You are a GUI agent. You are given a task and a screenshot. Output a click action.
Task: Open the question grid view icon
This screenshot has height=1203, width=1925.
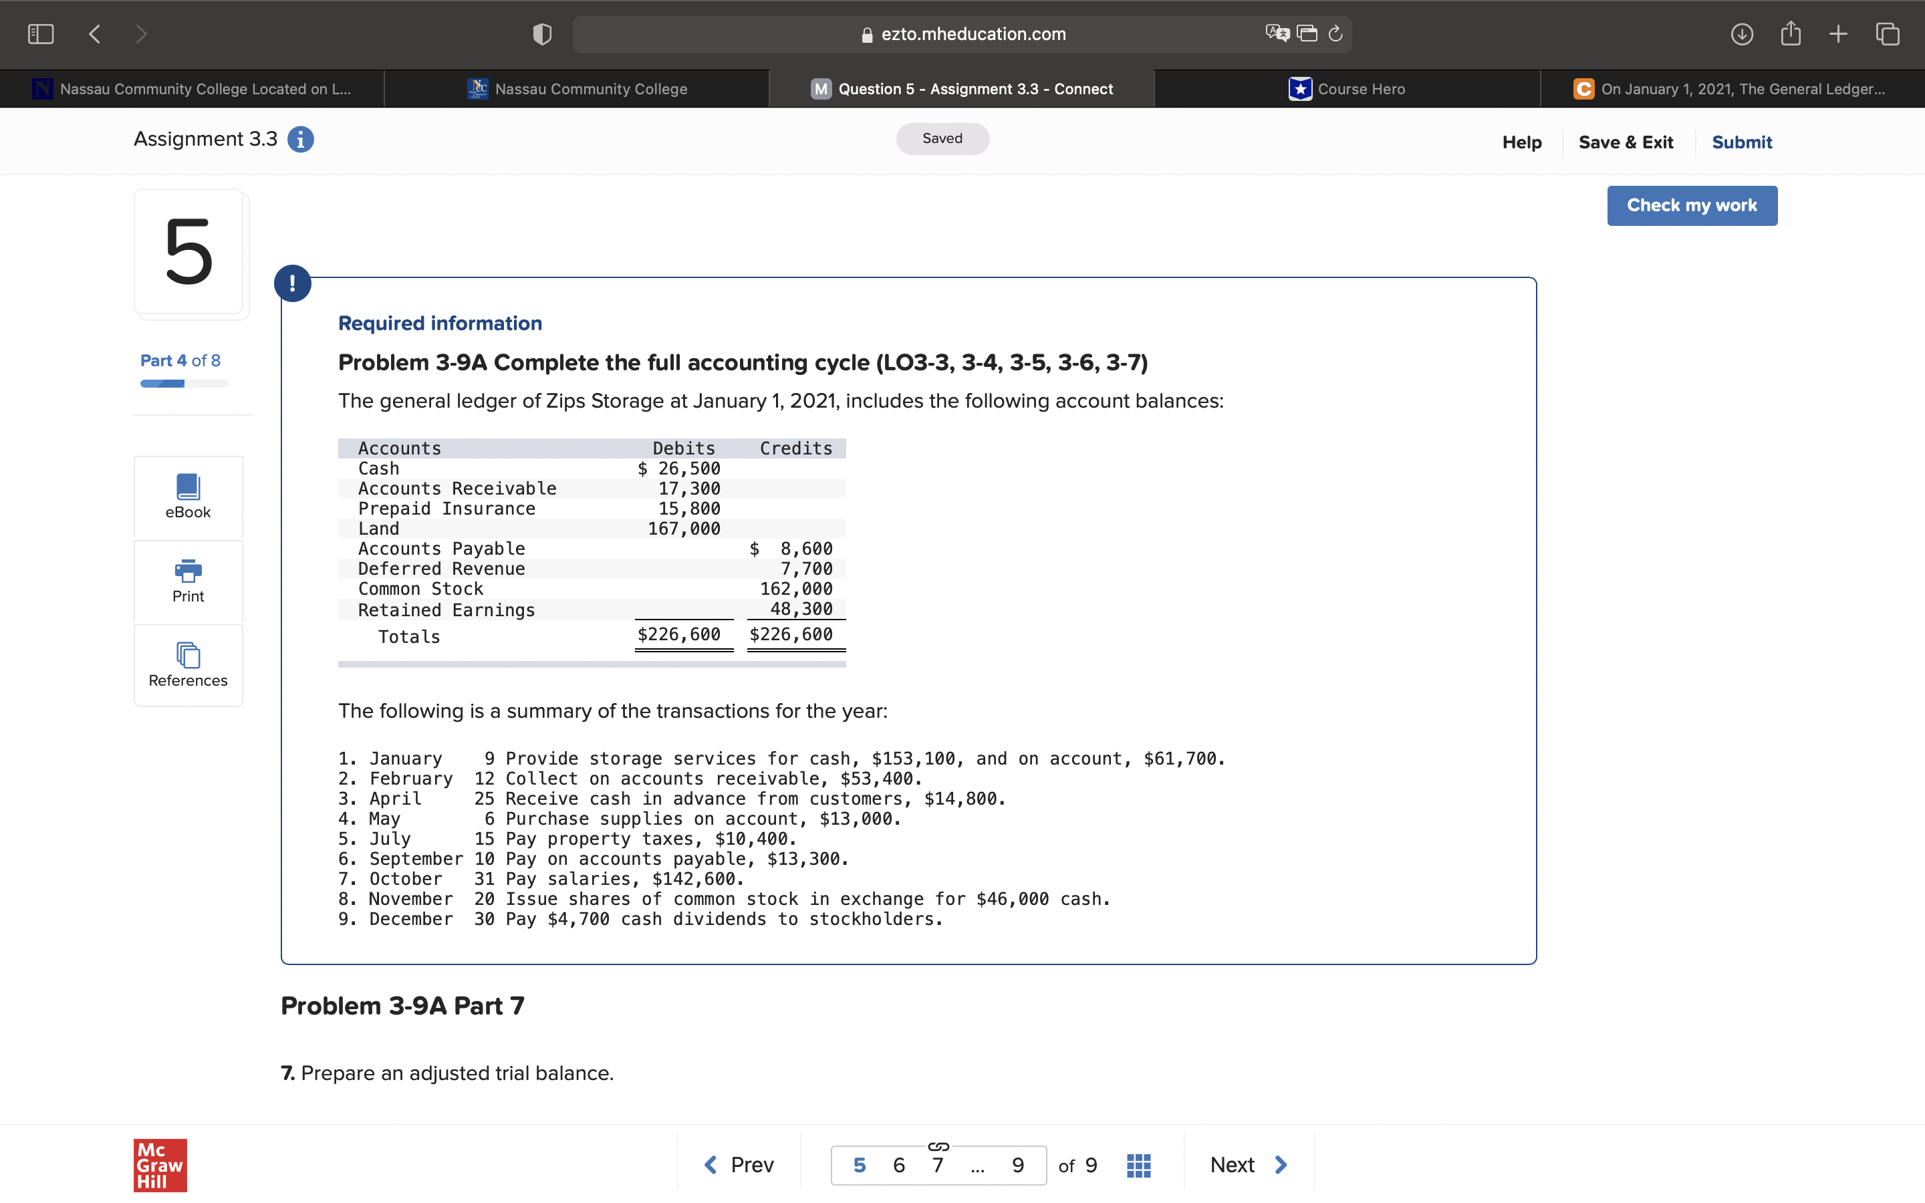pos(1138,1165)
